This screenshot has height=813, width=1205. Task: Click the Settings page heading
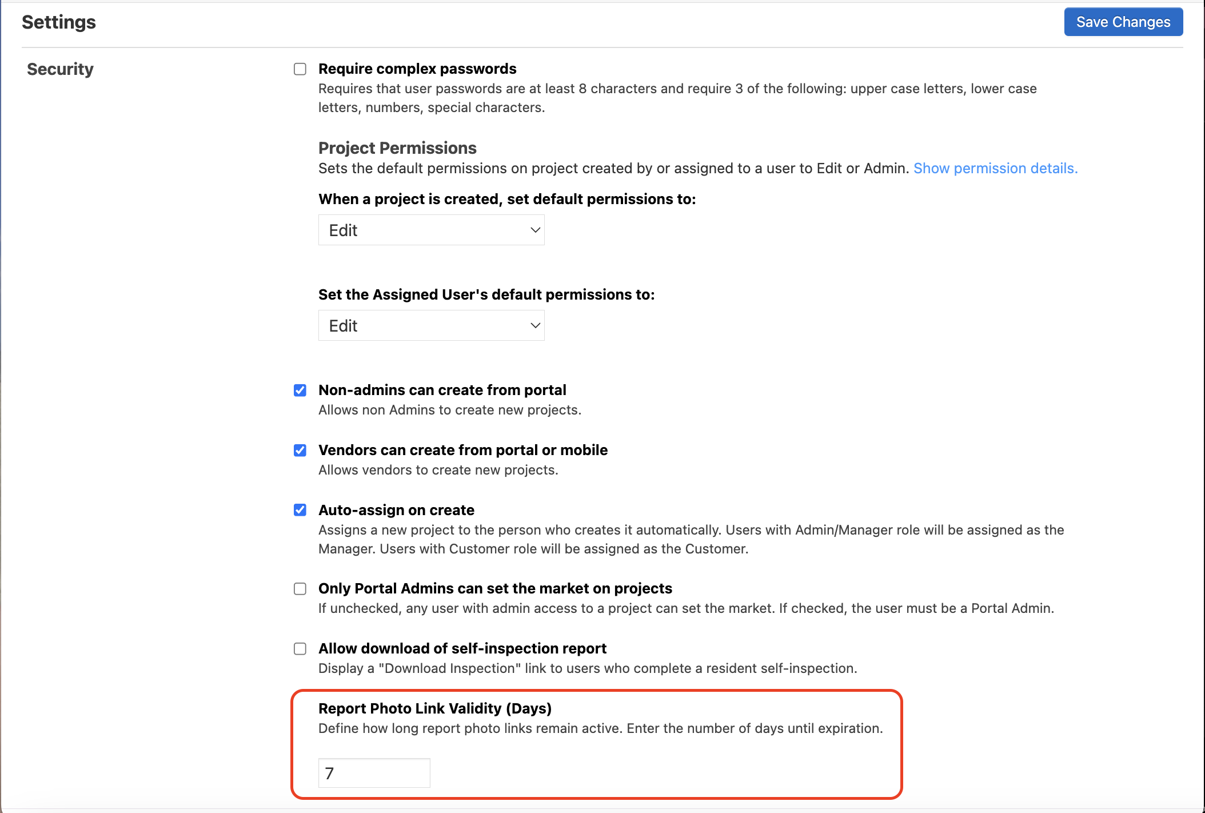(x=59, y=22)
